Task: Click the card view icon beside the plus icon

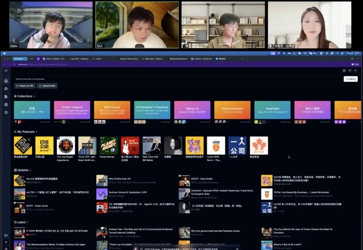Action: pyautogui.click(x=344, y=71)
